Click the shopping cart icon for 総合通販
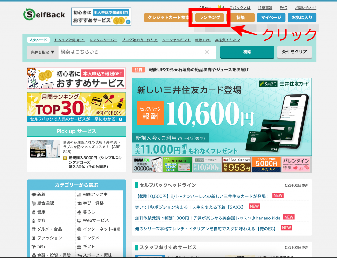337x258 pixels. (x=34, y=203)
